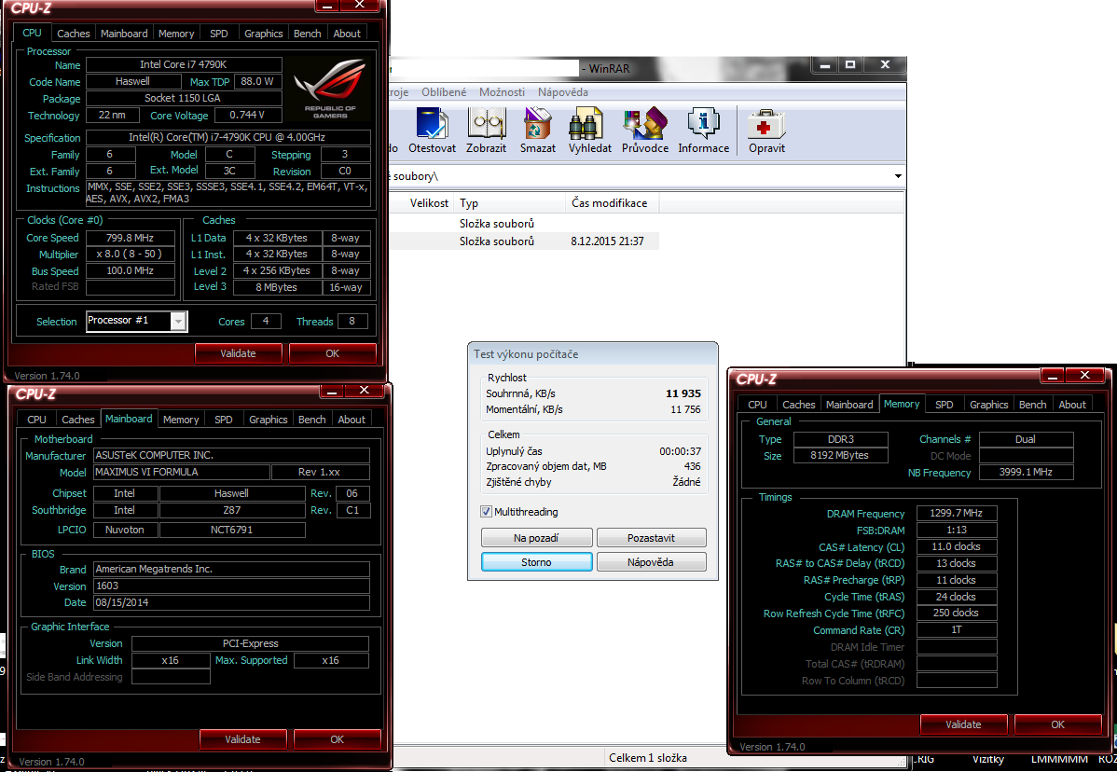
Task: Open the Nápověda menu in WinRAR
Action: (563, 92)
